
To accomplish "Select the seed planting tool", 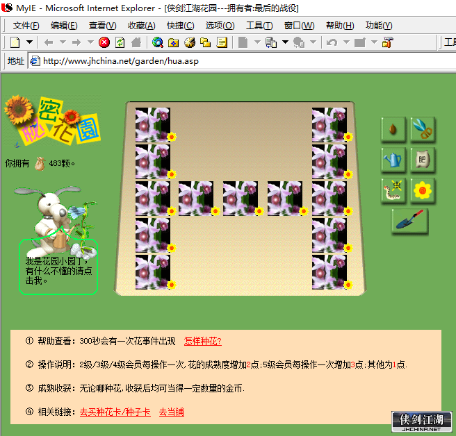I will coord(393,129).
